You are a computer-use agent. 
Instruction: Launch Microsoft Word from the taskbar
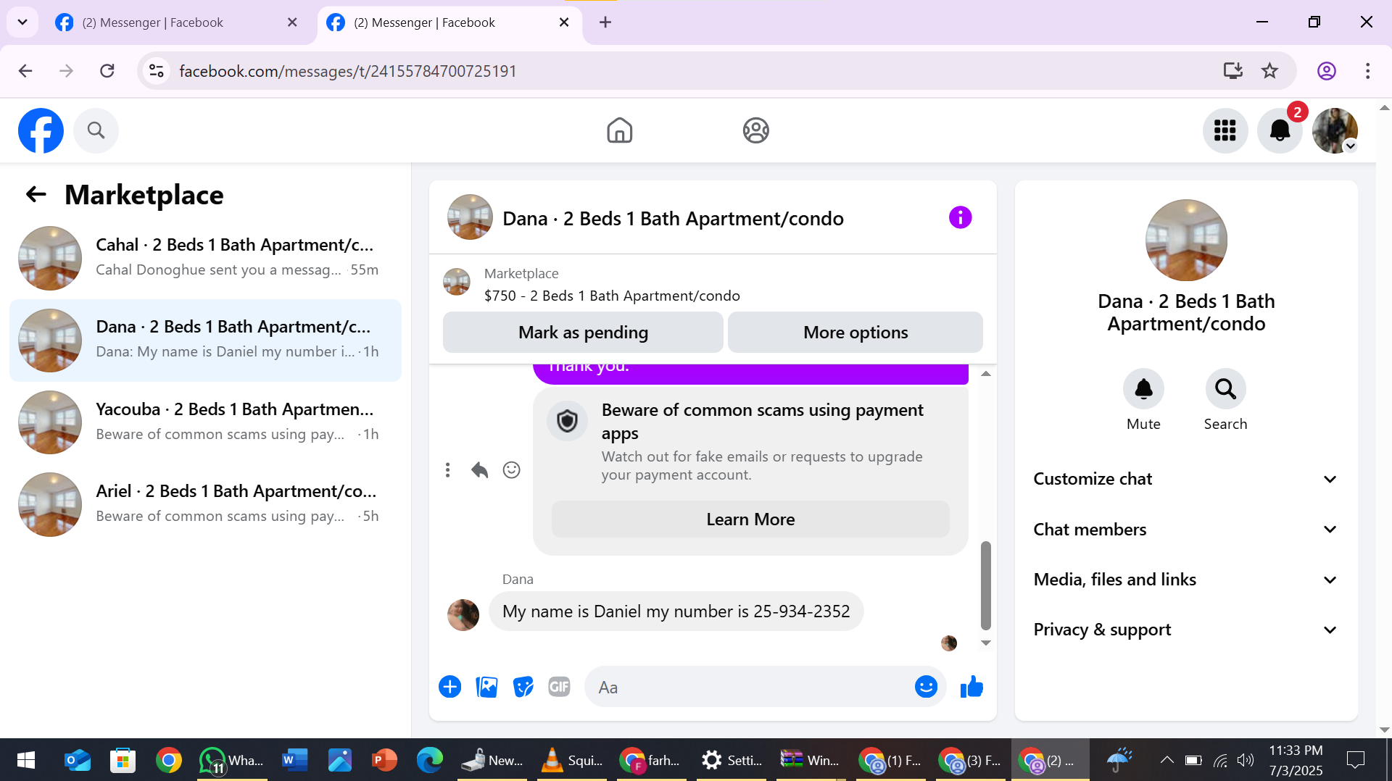pos(295,760)
